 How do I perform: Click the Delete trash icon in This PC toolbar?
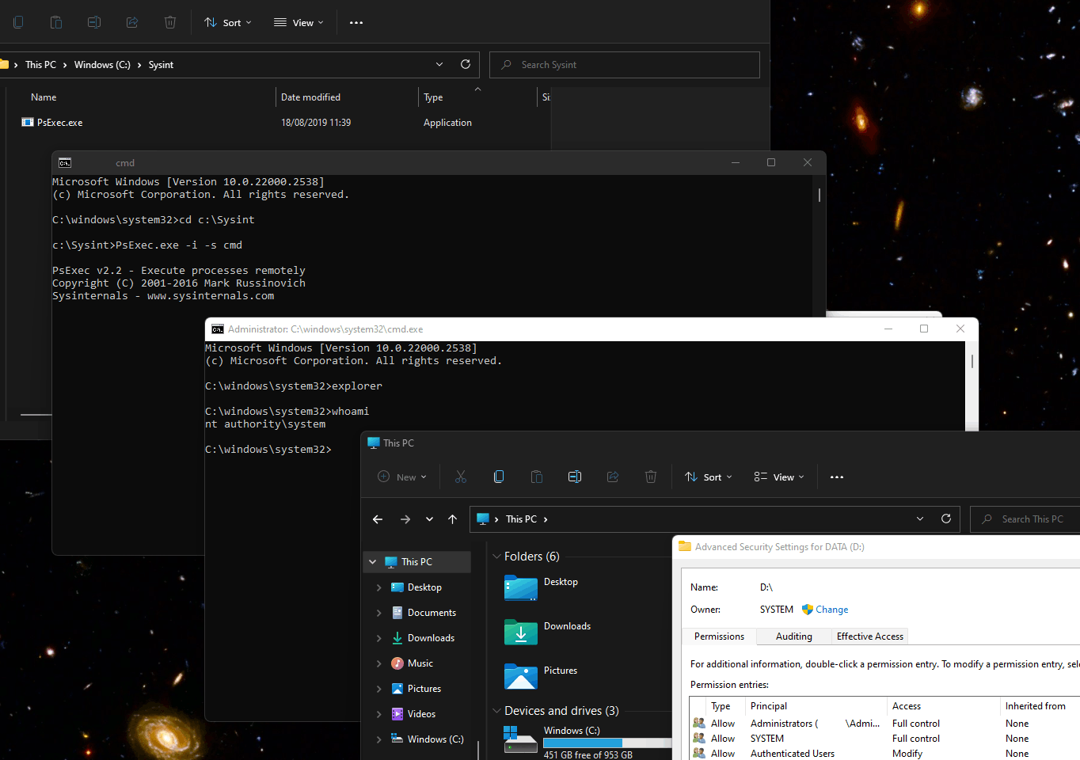[651, 477]
